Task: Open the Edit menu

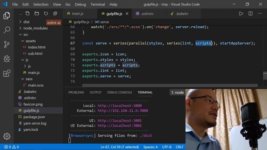Action: click(x=25, y=5)
